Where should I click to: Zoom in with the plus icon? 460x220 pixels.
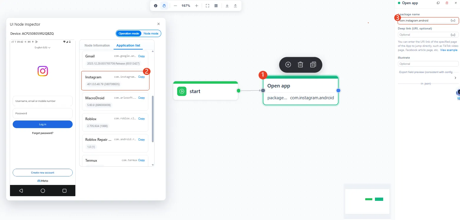197,6
